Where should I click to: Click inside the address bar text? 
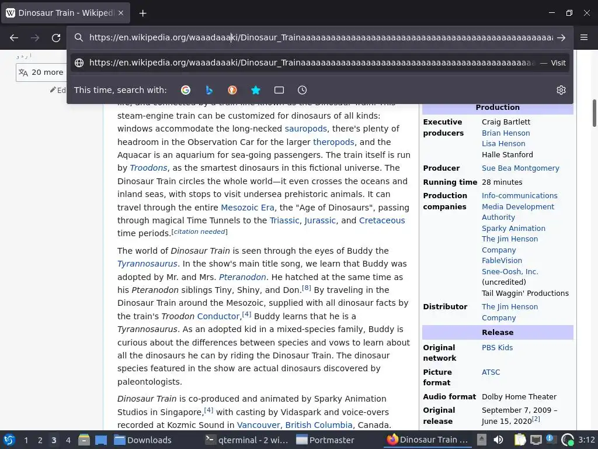pyautogui.click(x=321, y=37)
